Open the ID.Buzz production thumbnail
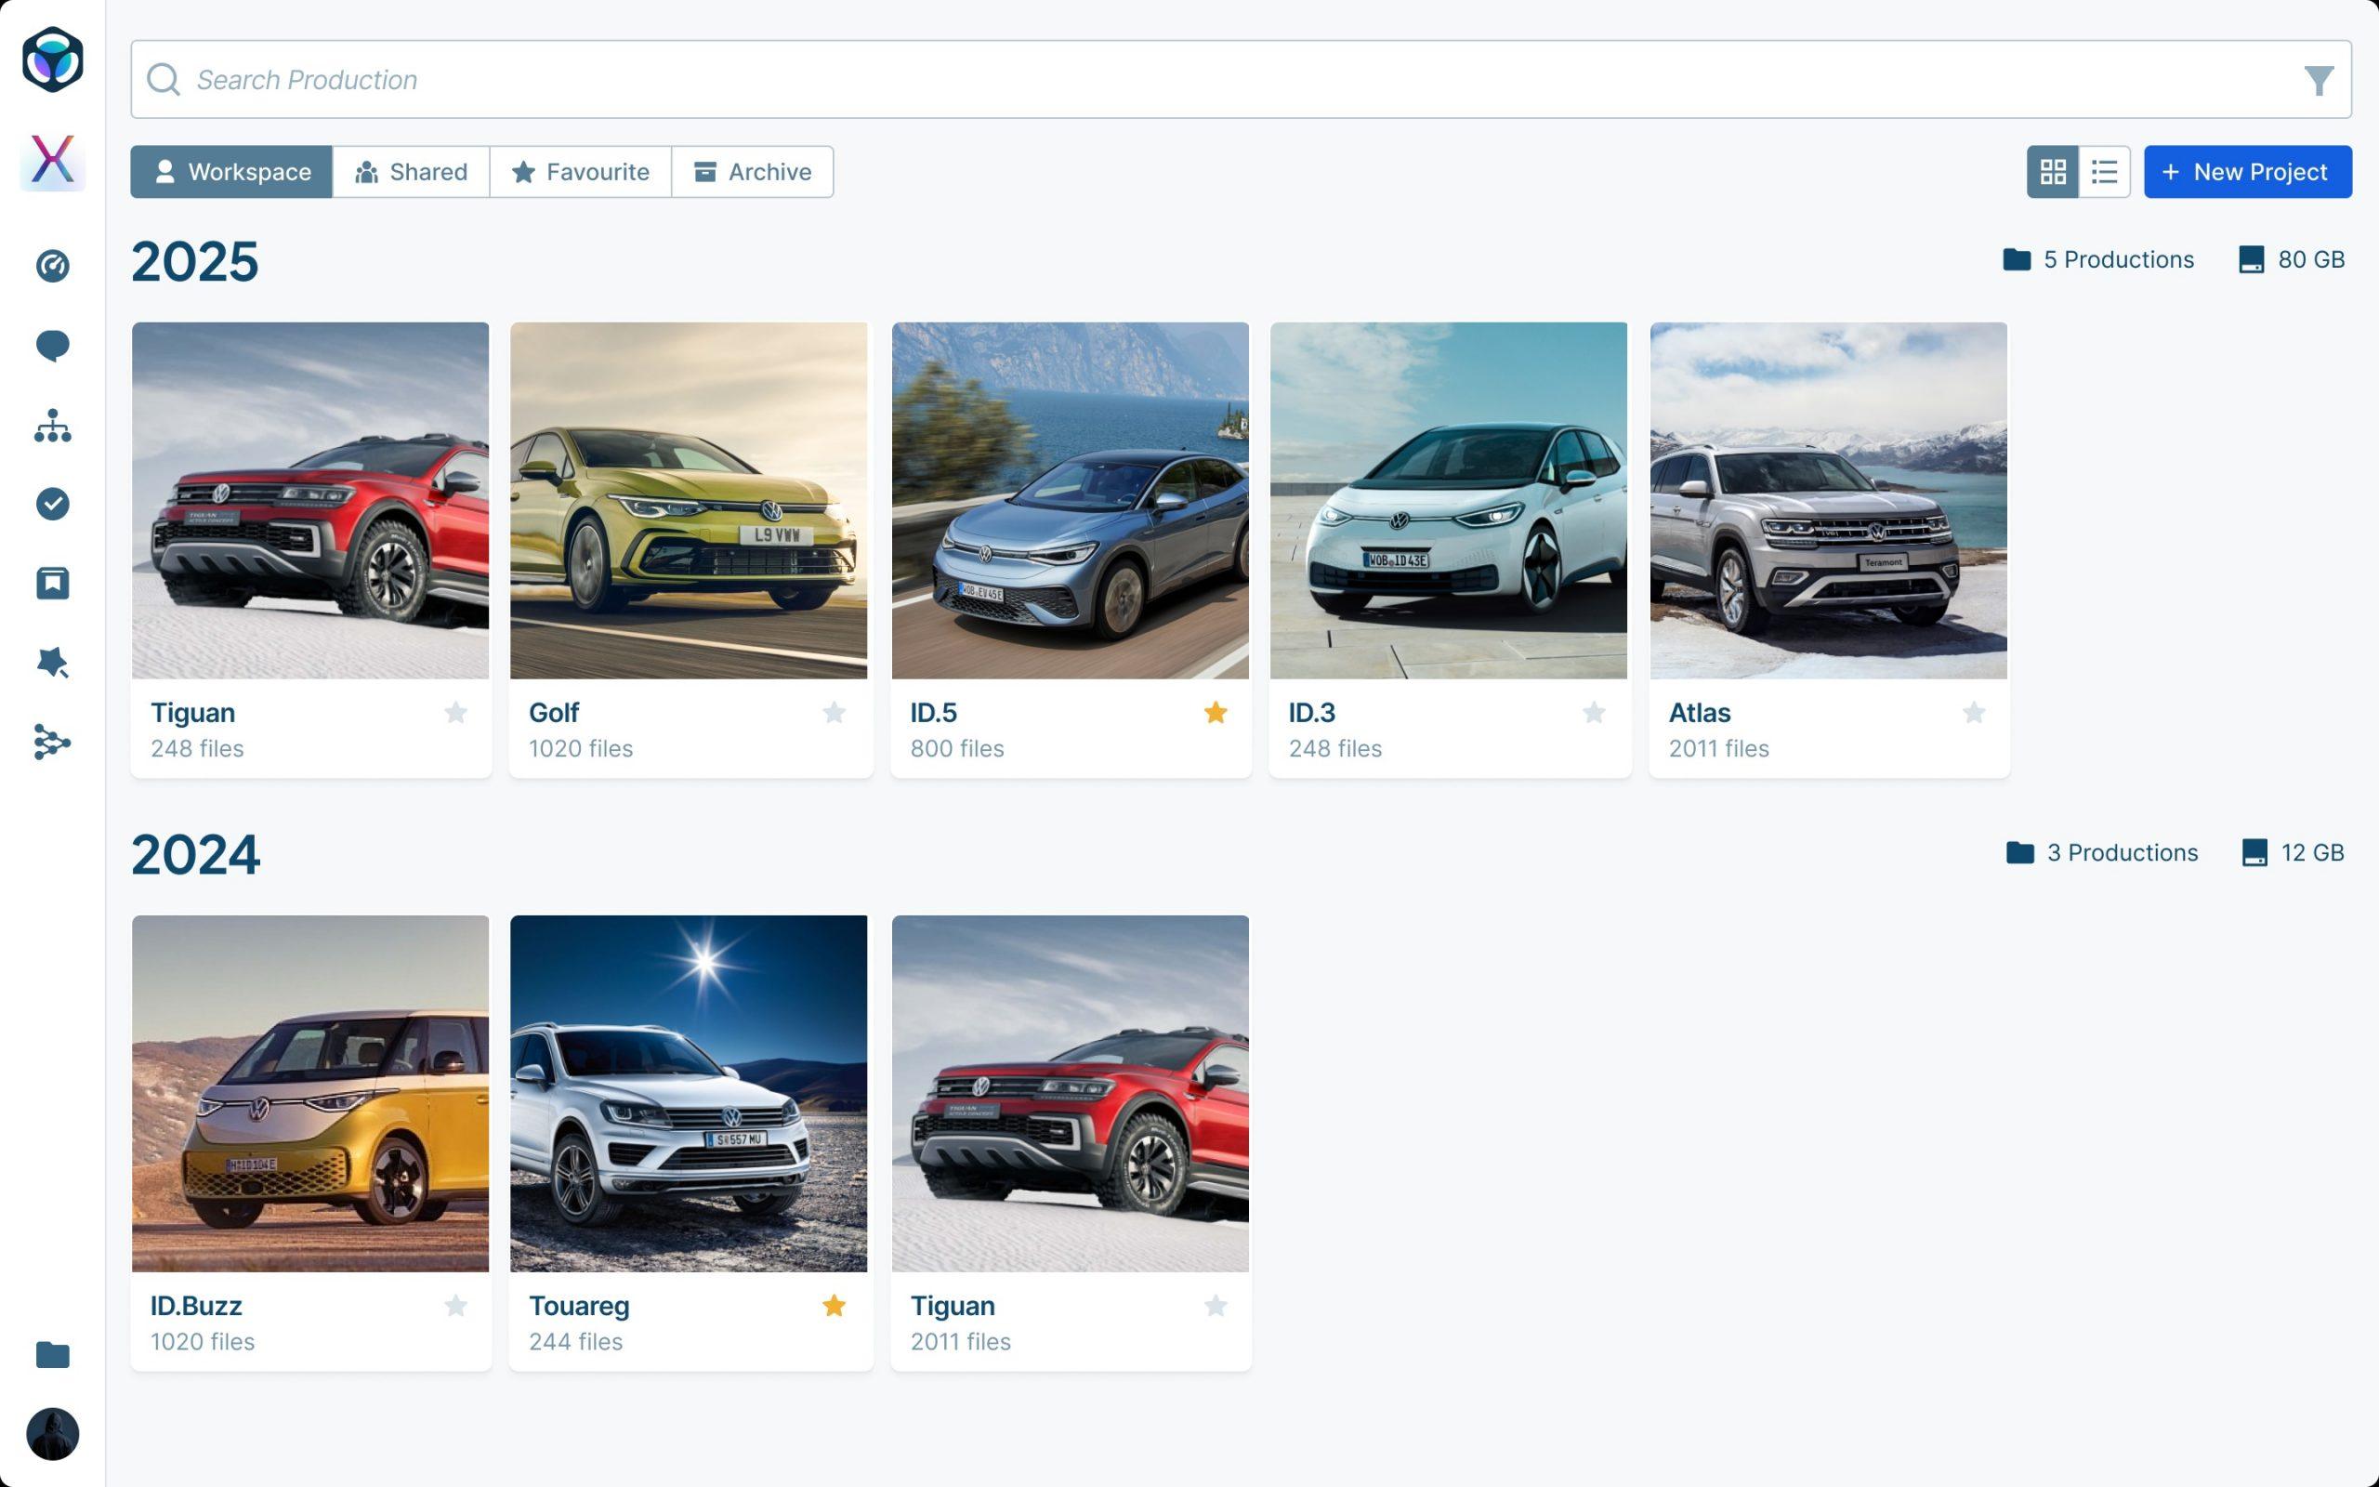 309,1093
